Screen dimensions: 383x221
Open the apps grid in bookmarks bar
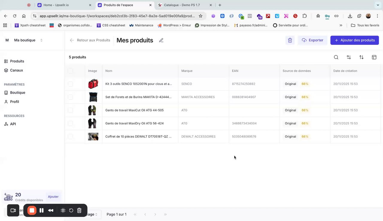click(x=5, y=25)
